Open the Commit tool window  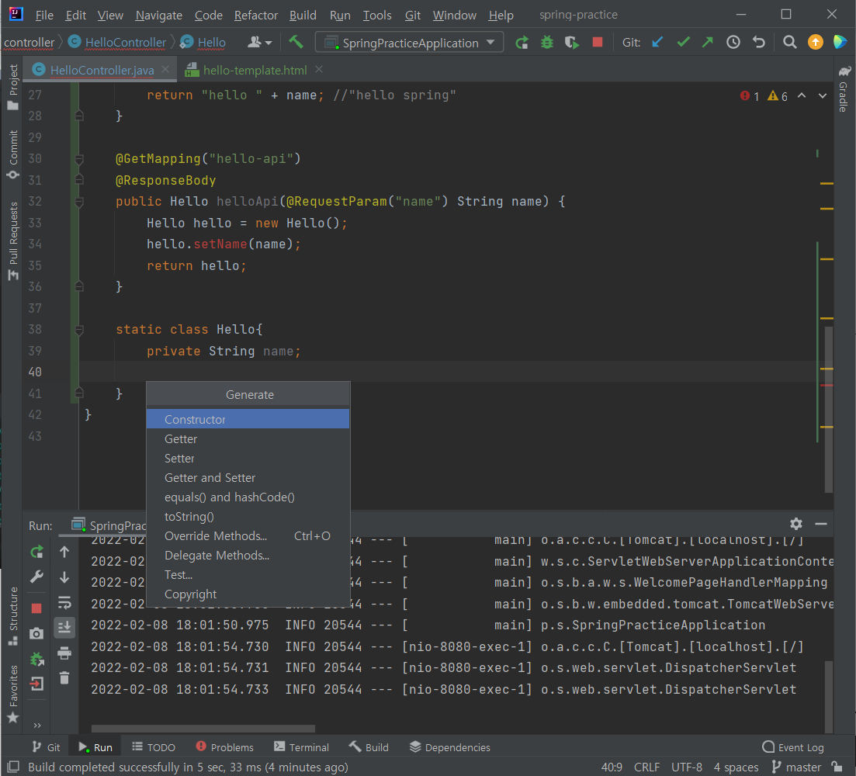13,155
